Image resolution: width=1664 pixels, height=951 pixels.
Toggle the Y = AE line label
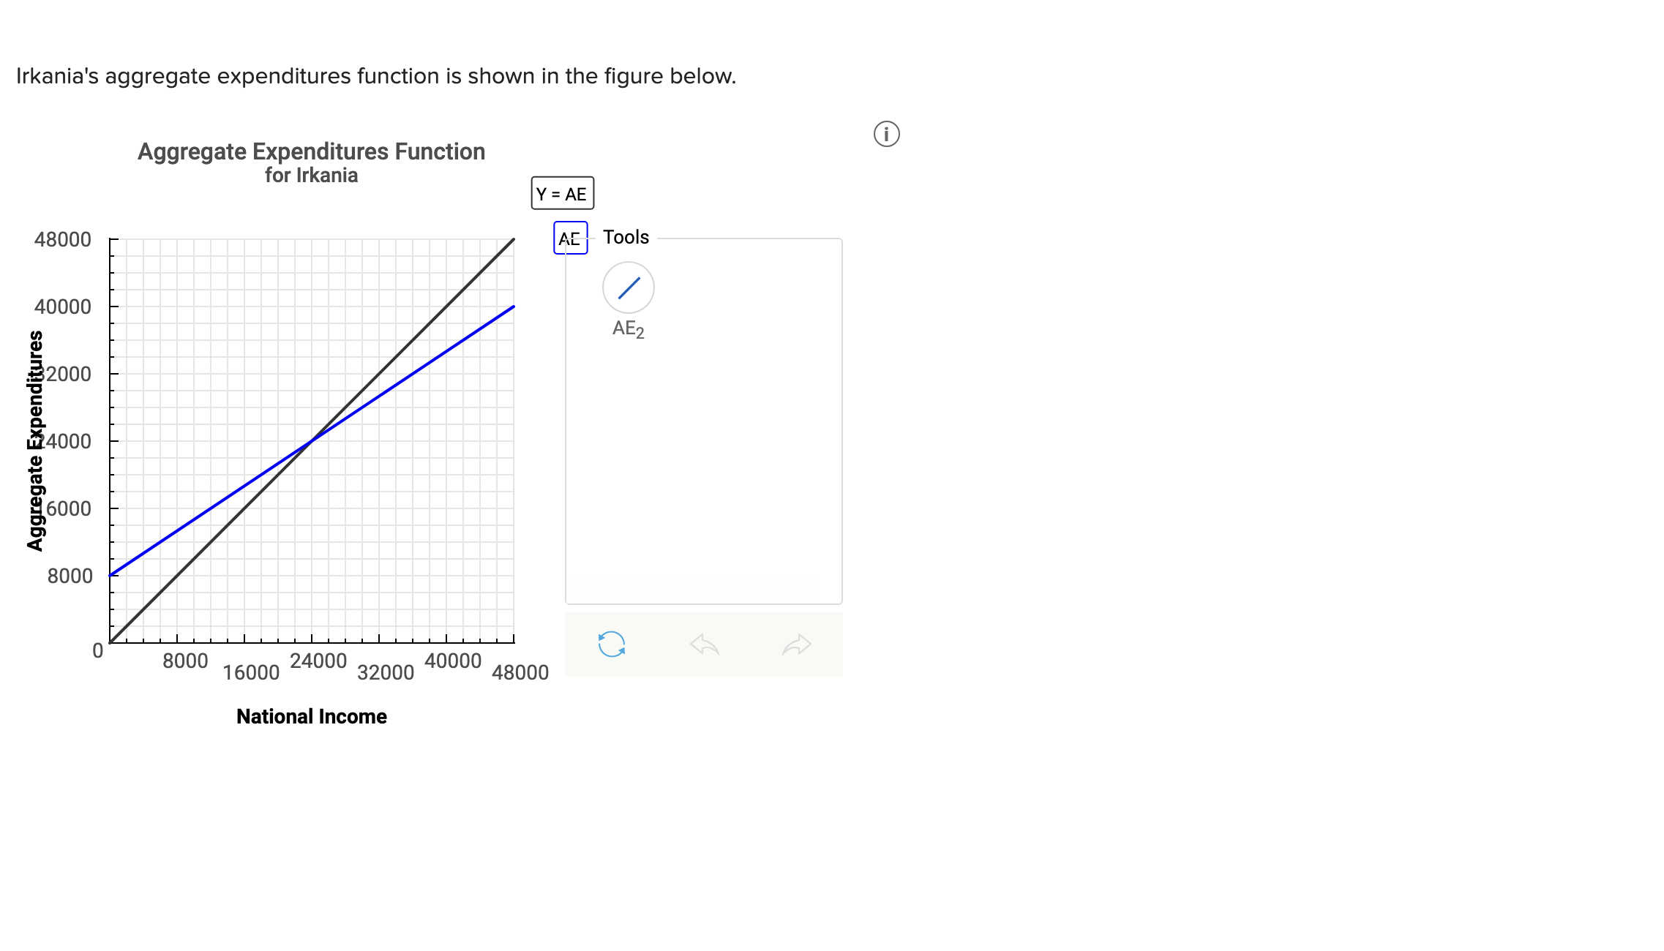click(x=561, y=192)
